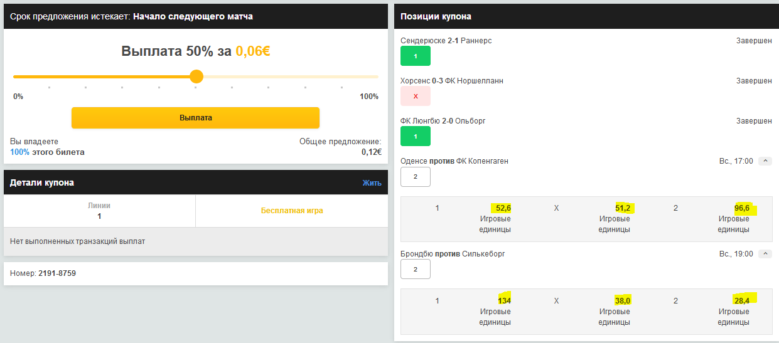Click the green 1 badge for ФК Люнгбю match
Image resolution: width=779 pixels, height=343 pixels.
point(416,137)
